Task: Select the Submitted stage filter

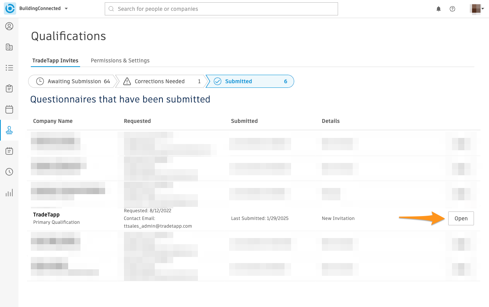Action: 250,81
